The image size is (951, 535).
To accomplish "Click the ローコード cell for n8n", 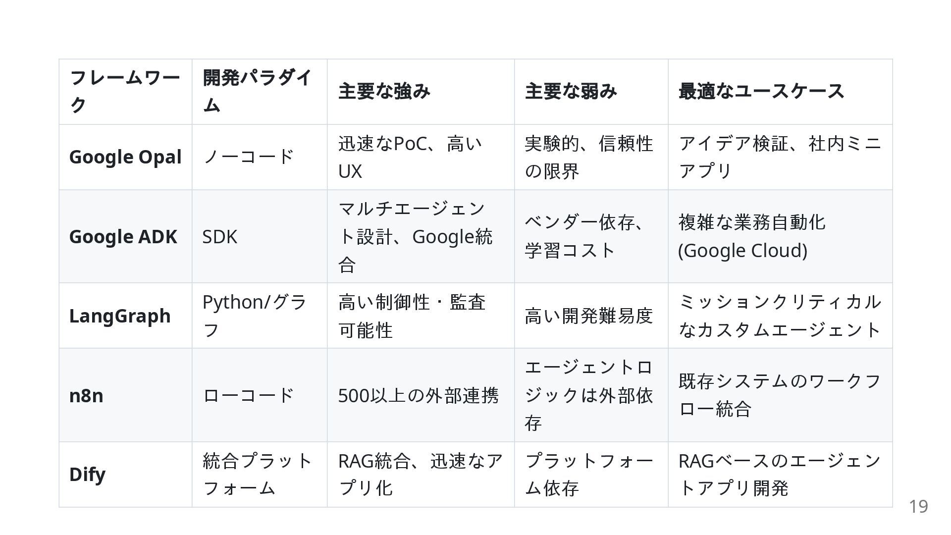I will click(x=249, y=396).
